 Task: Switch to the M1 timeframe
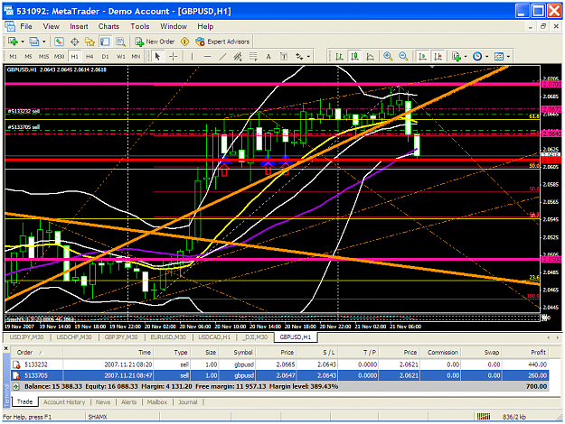(13, 57)
